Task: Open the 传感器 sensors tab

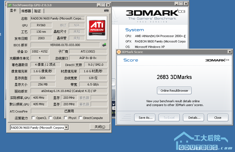Action: point(26,11)
